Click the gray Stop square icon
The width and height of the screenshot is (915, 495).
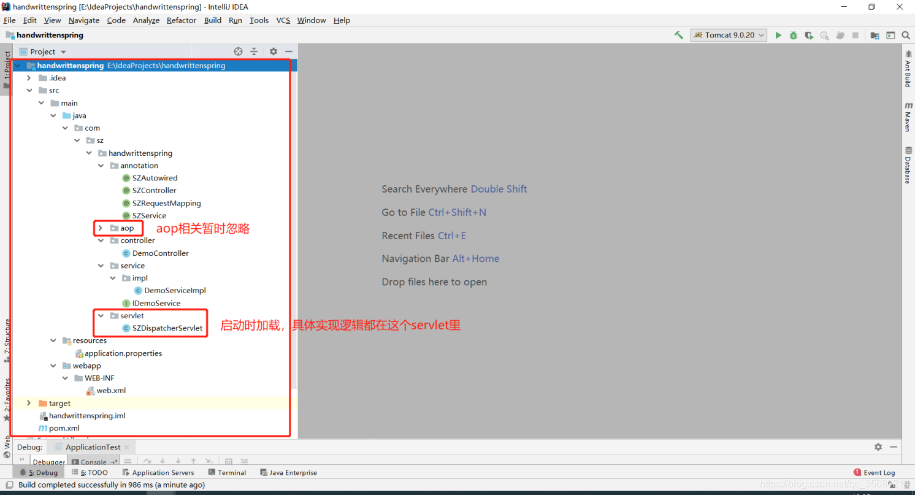click(x=856, y=35)
